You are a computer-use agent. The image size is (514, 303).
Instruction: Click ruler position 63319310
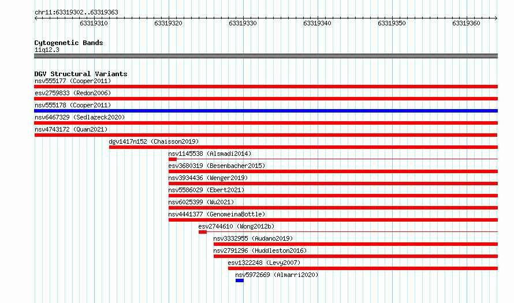pyautogui.click(x=94, y=23)
